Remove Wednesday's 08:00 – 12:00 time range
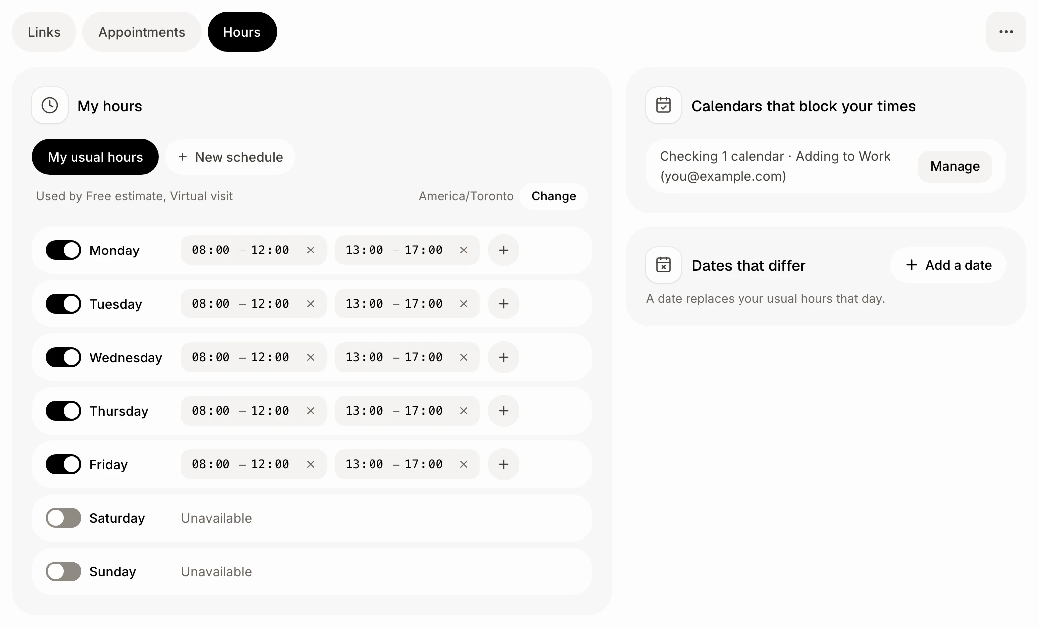The image size is (1038, 627). click(311, 357)
